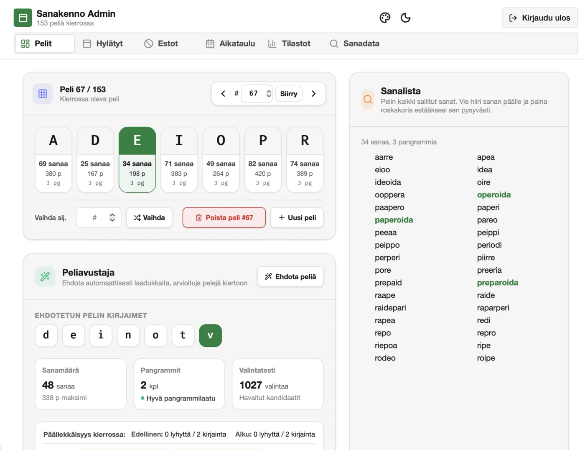Click the stepper arrows of game number 67
The height and width of the screenshot is (450, 585).
pos(269,94)
